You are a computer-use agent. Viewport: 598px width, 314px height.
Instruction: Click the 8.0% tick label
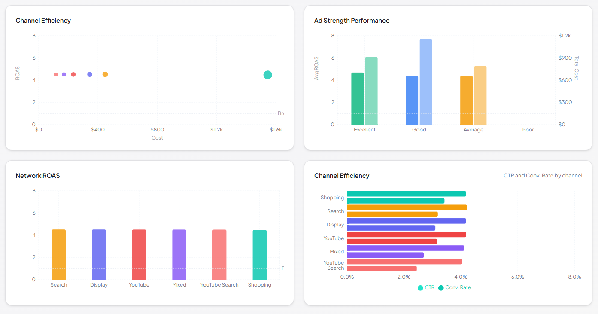tap(574, 277)
